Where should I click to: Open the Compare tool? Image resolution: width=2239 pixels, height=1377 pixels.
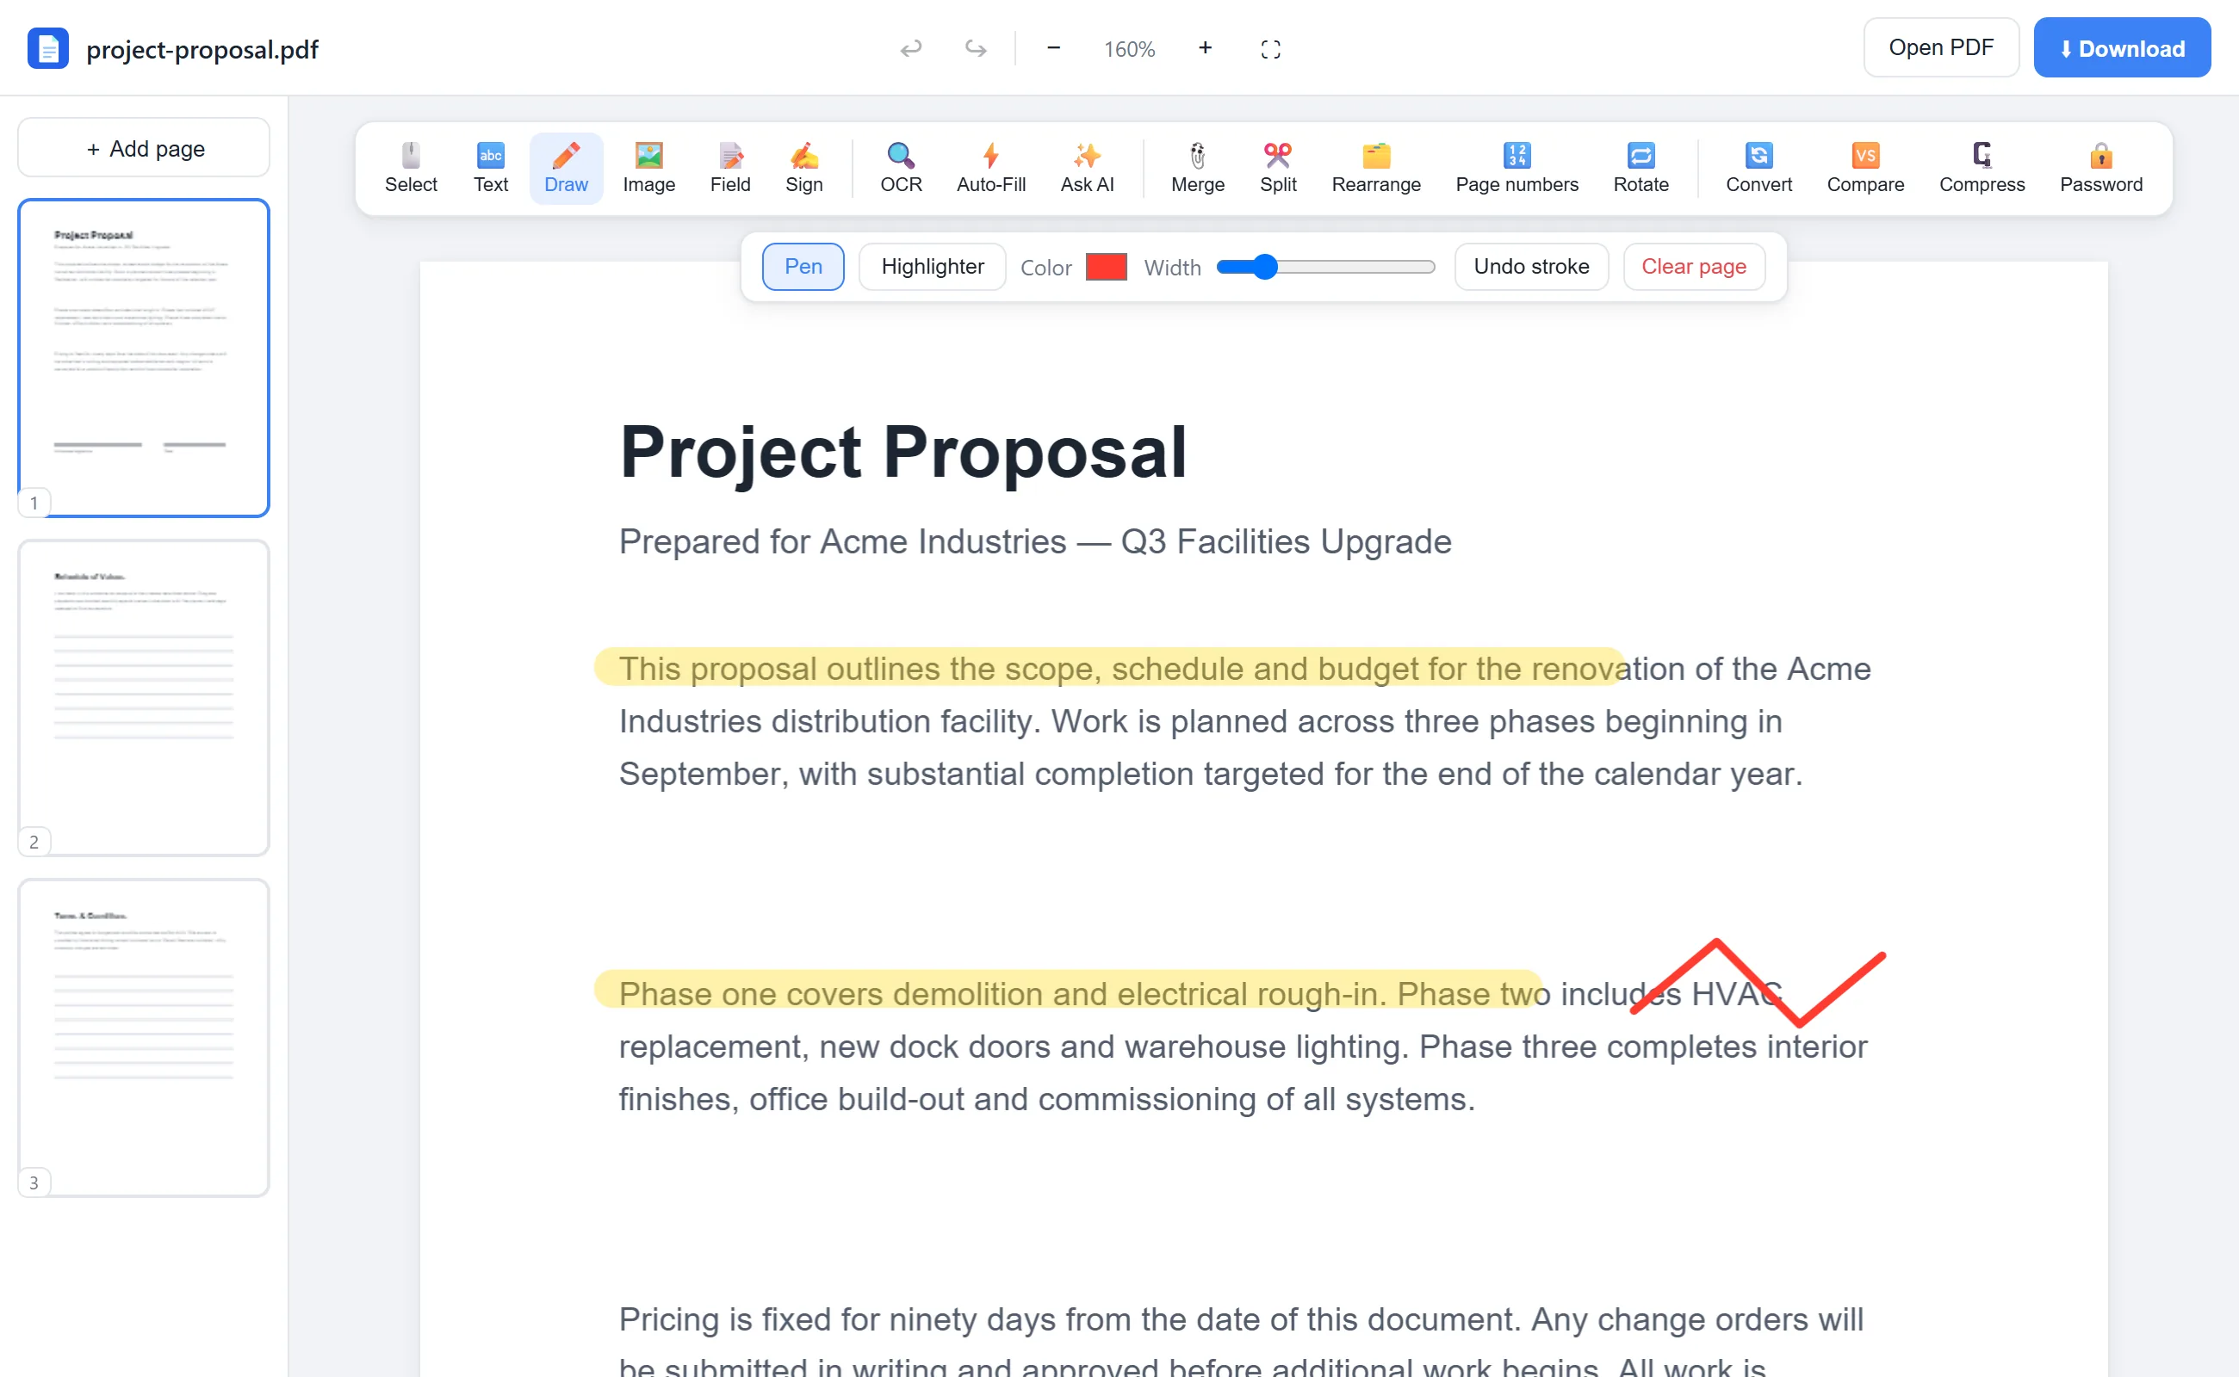tap(1864, 169)
